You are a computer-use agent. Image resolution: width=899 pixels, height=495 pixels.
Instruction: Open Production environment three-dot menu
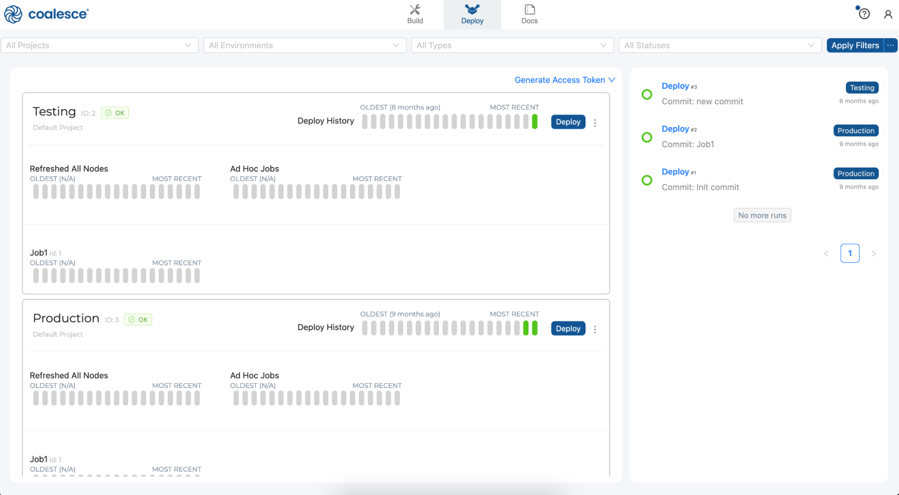595,329
